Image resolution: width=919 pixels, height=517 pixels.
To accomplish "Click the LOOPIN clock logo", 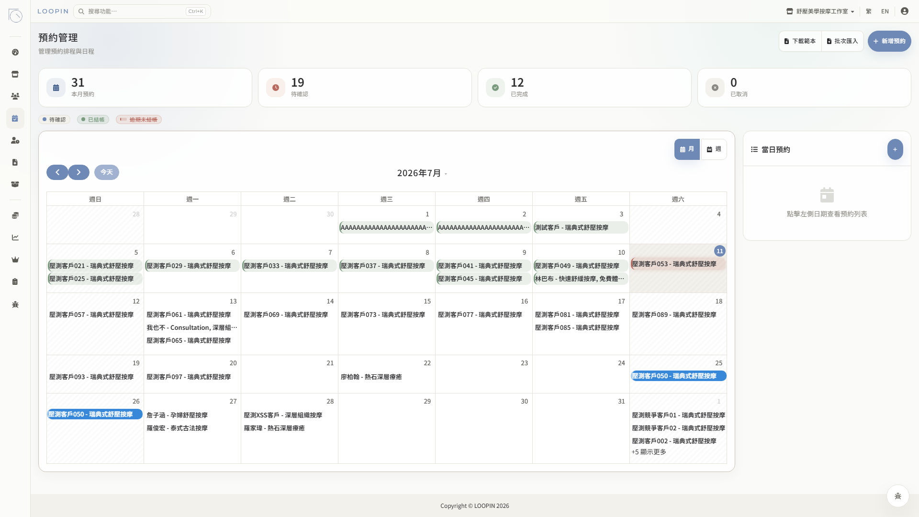I will tap(15, 15).
